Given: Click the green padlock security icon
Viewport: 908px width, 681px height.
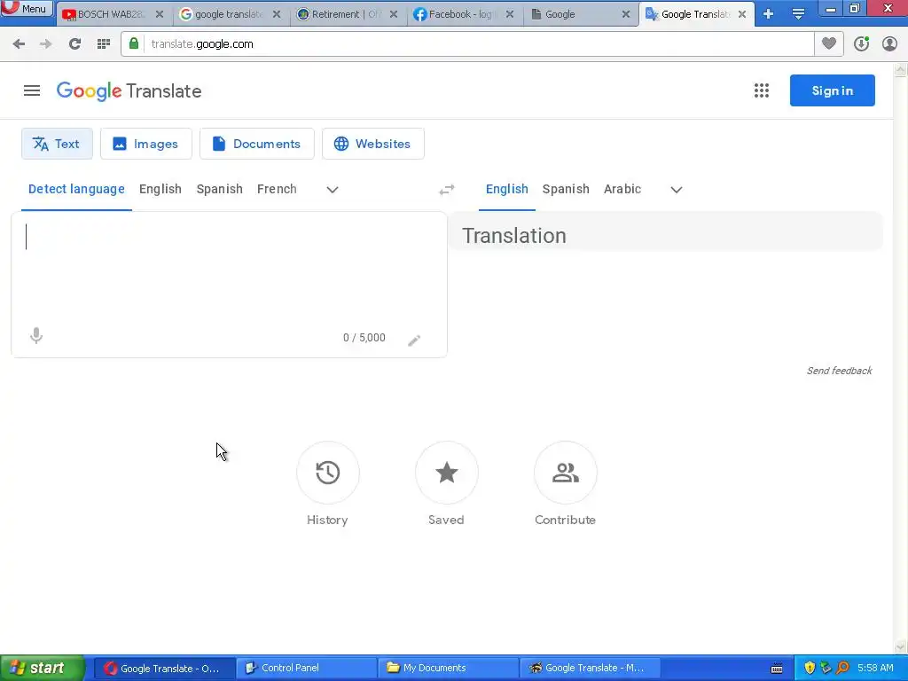Looking at the screenshot, I should pos(134,44).
